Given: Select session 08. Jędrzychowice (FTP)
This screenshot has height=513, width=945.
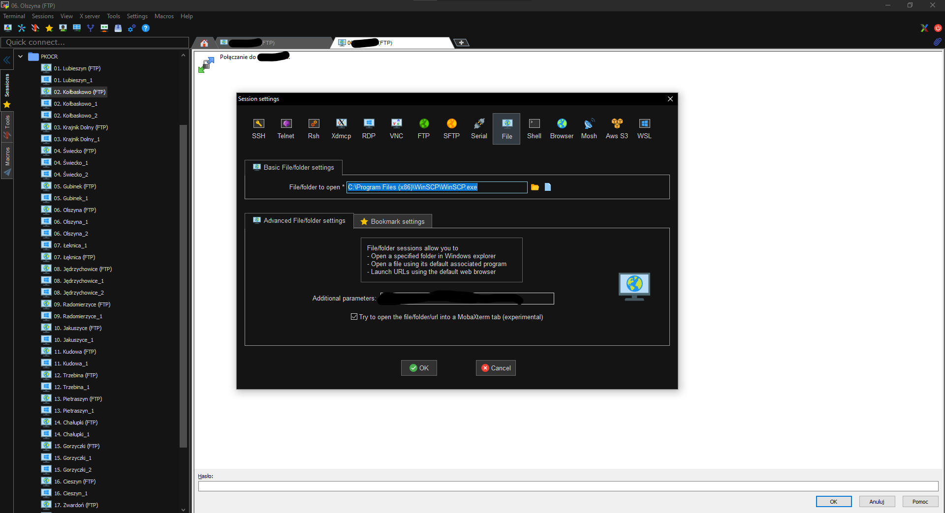Looking at the screenshot, I should (82, 269).
